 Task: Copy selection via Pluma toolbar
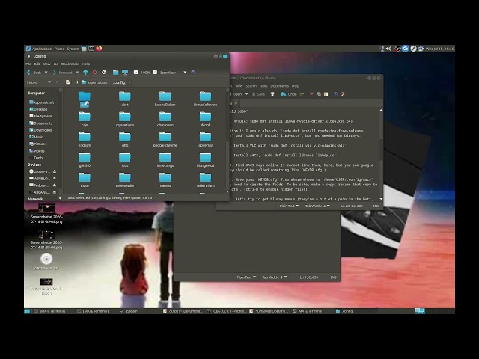coord(319,94)
